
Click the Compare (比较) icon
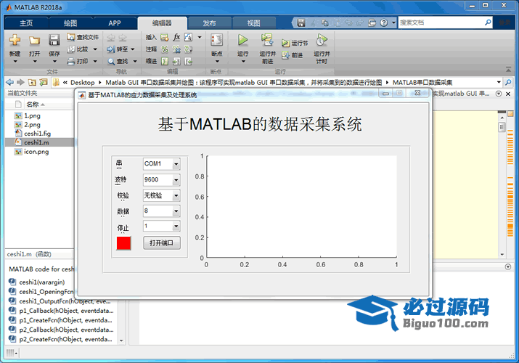point(70,49)
